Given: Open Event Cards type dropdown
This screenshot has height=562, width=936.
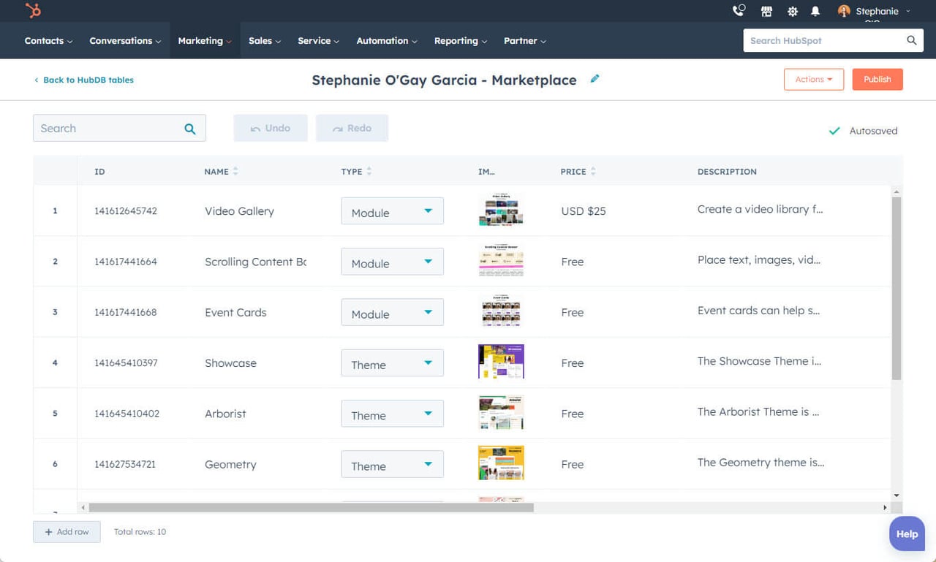Looking at the screenshot, I should point(393,312).
